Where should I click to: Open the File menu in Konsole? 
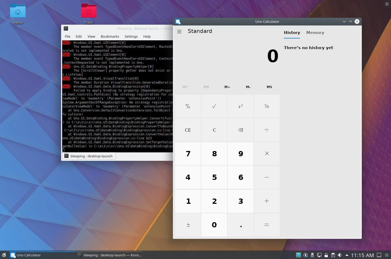tap(67, 36)
